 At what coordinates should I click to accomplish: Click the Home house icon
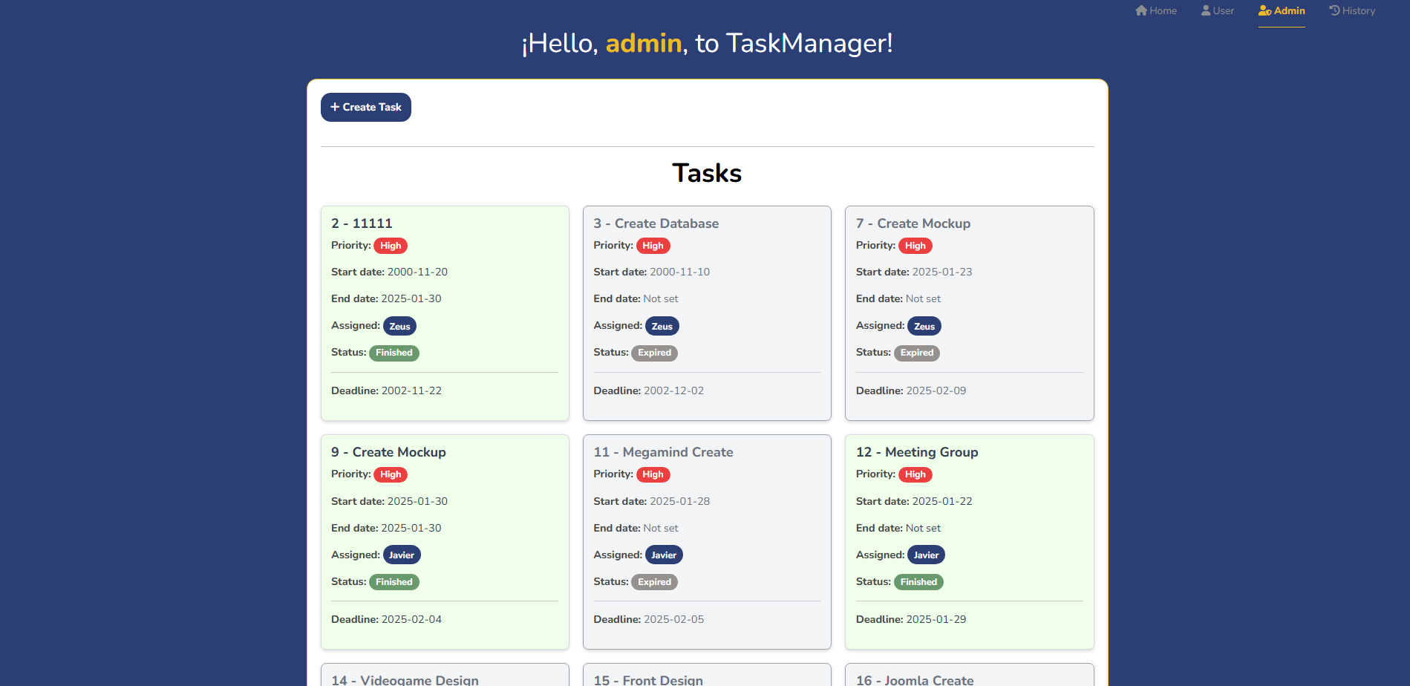click(1141, 10)
